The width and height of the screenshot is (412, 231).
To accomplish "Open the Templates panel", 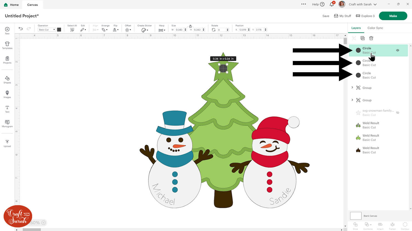I will click(7, 45).
